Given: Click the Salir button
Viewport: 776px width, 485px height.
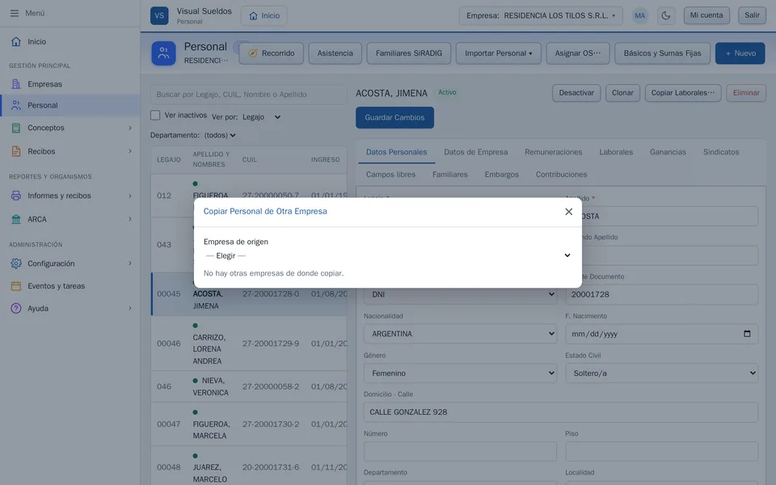Looking at the screenshot, I should point(752,15).
